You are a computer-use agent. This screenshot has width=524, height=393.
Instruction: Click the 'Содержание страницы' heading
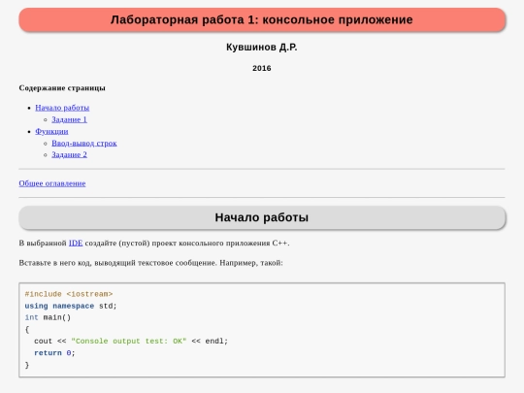click(62, 88)
